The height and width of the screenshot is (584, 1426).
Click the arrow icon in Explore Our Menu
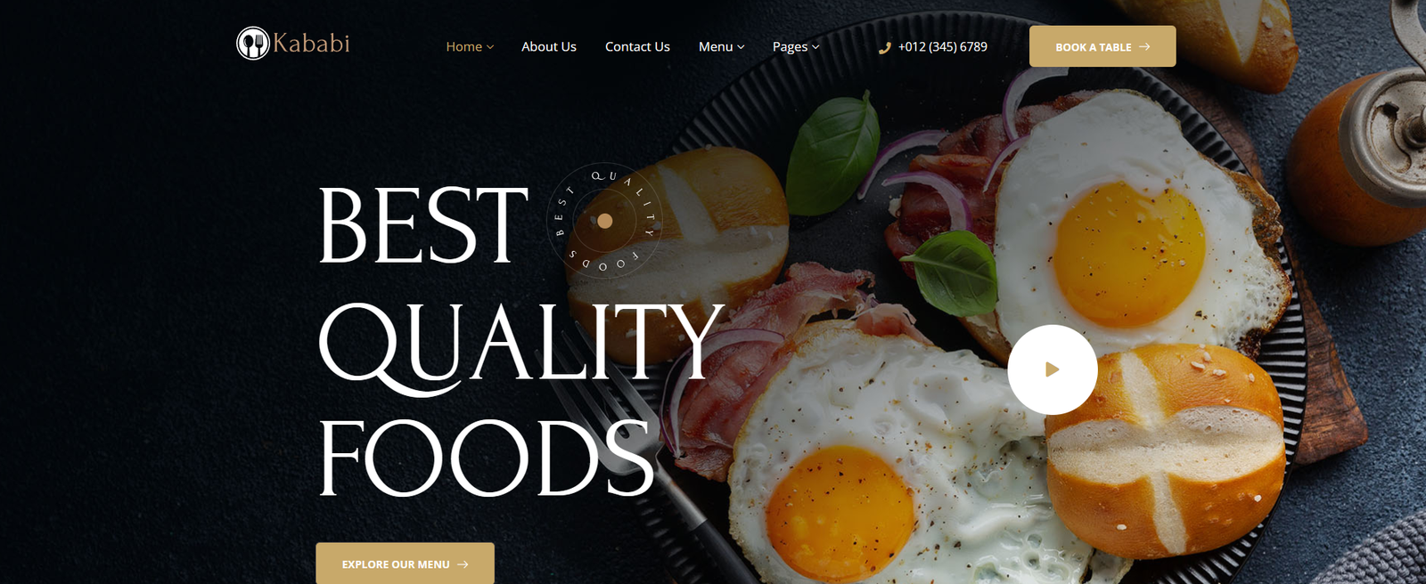[x=463, y=564]
